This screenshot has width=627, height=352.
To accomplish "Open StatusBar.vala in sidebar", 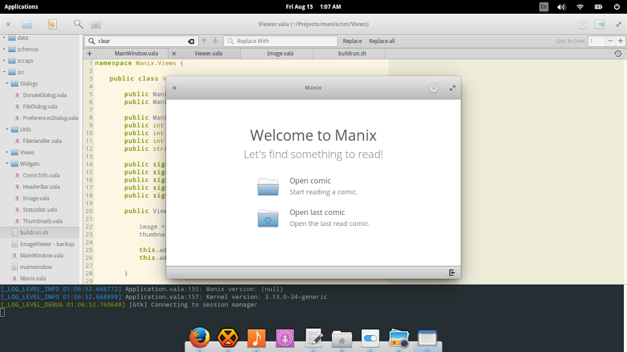I will pos(39,210).
